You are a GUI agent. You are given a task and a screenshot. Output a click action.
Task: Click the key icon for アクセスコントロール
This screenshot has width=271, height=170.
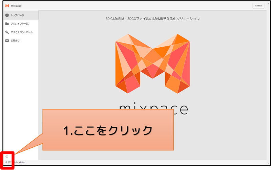pyautogui.click(x=7, y=32)
